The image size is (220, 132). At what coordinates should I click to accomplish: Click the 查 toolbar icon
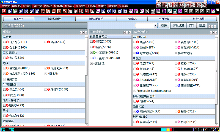142,11
